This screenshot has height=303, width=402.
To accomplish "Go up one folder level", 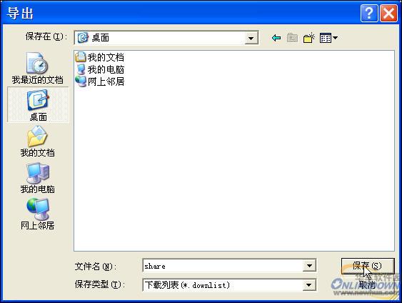I will [x=292, y=38].
